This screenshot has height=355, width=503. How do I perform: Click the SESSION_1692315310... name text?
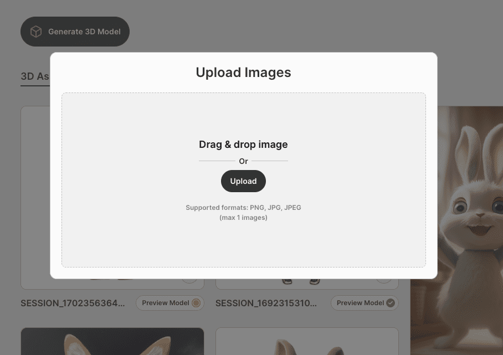point(266,303)
